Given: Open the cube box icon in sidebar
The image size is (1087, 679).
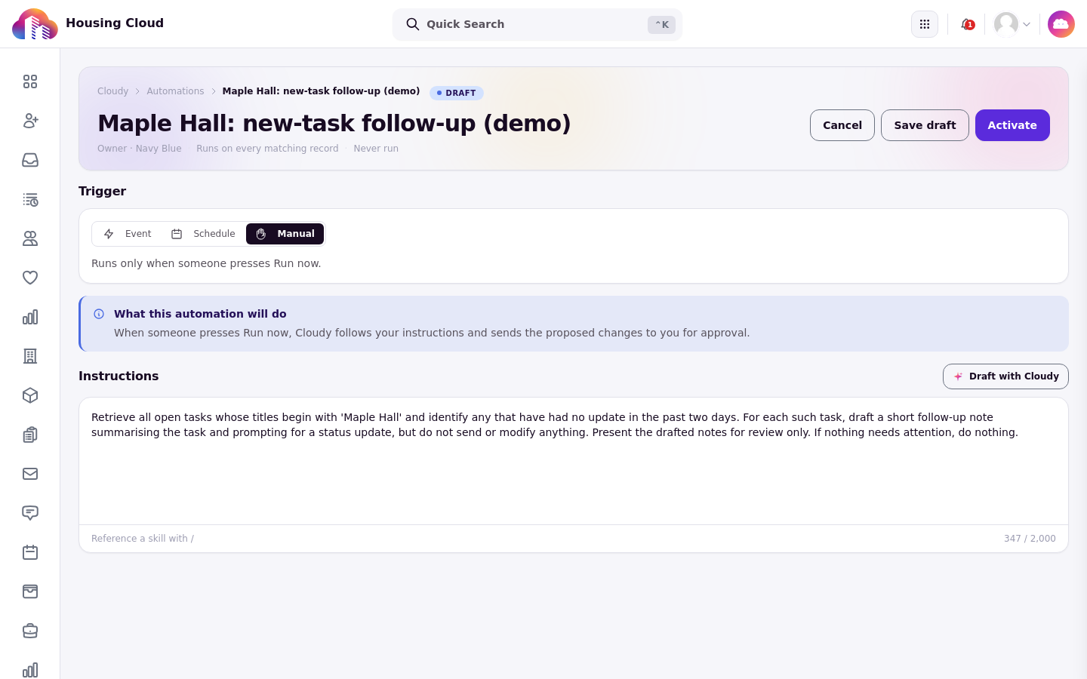Looking at the screenshot, I should pos(30,395).
